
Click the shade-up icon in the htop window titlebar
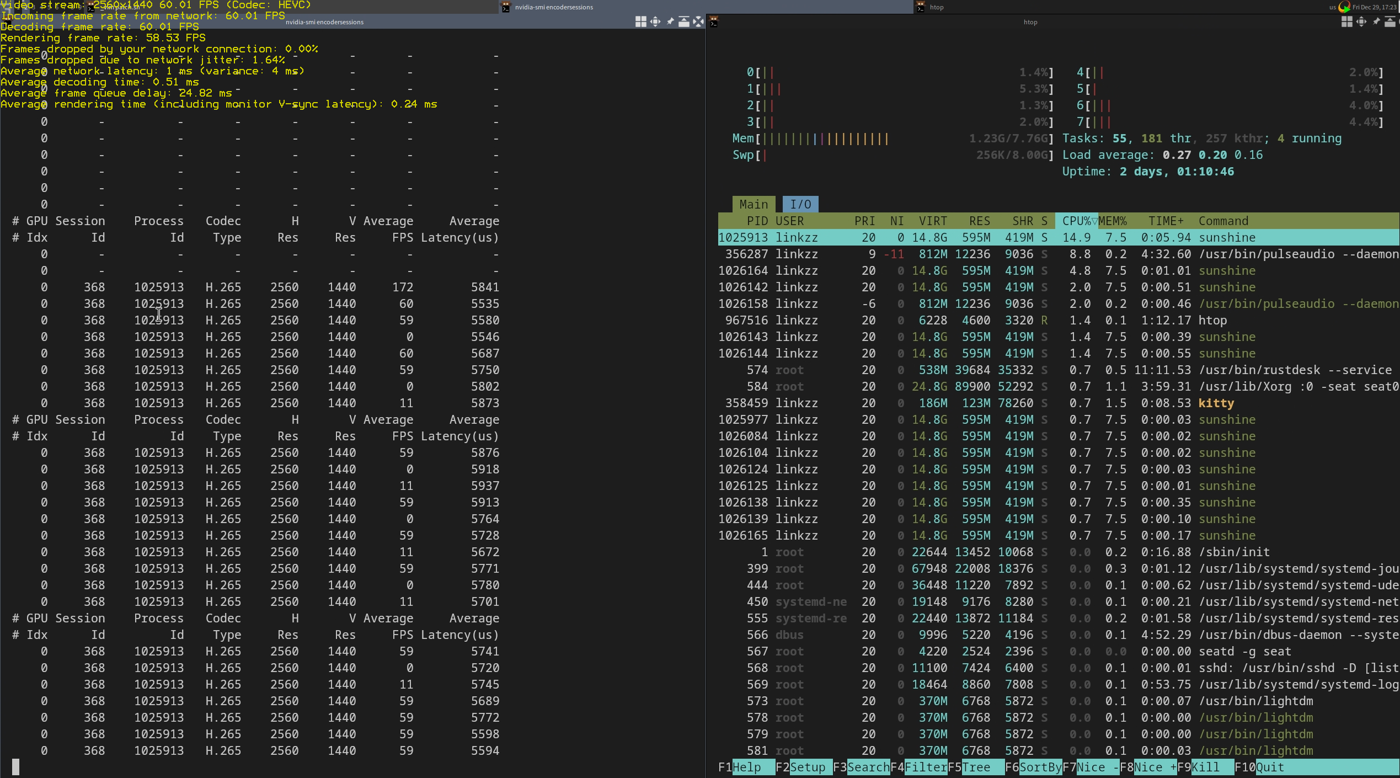point(1390,22)
